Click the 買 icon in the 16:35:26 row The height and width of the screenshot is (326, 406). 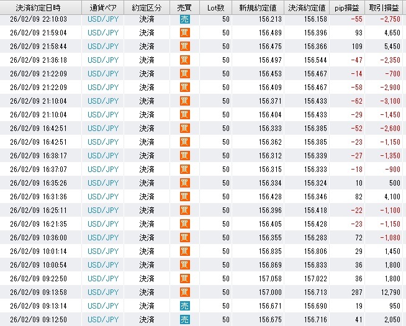click(184, 183)
